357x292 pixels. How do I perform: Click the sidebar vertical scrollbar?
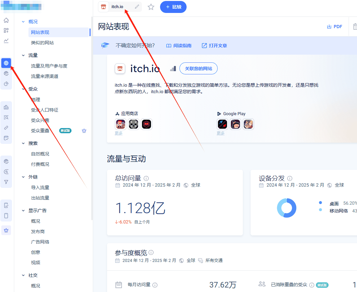pyautogui.click(x=92, y=118)
